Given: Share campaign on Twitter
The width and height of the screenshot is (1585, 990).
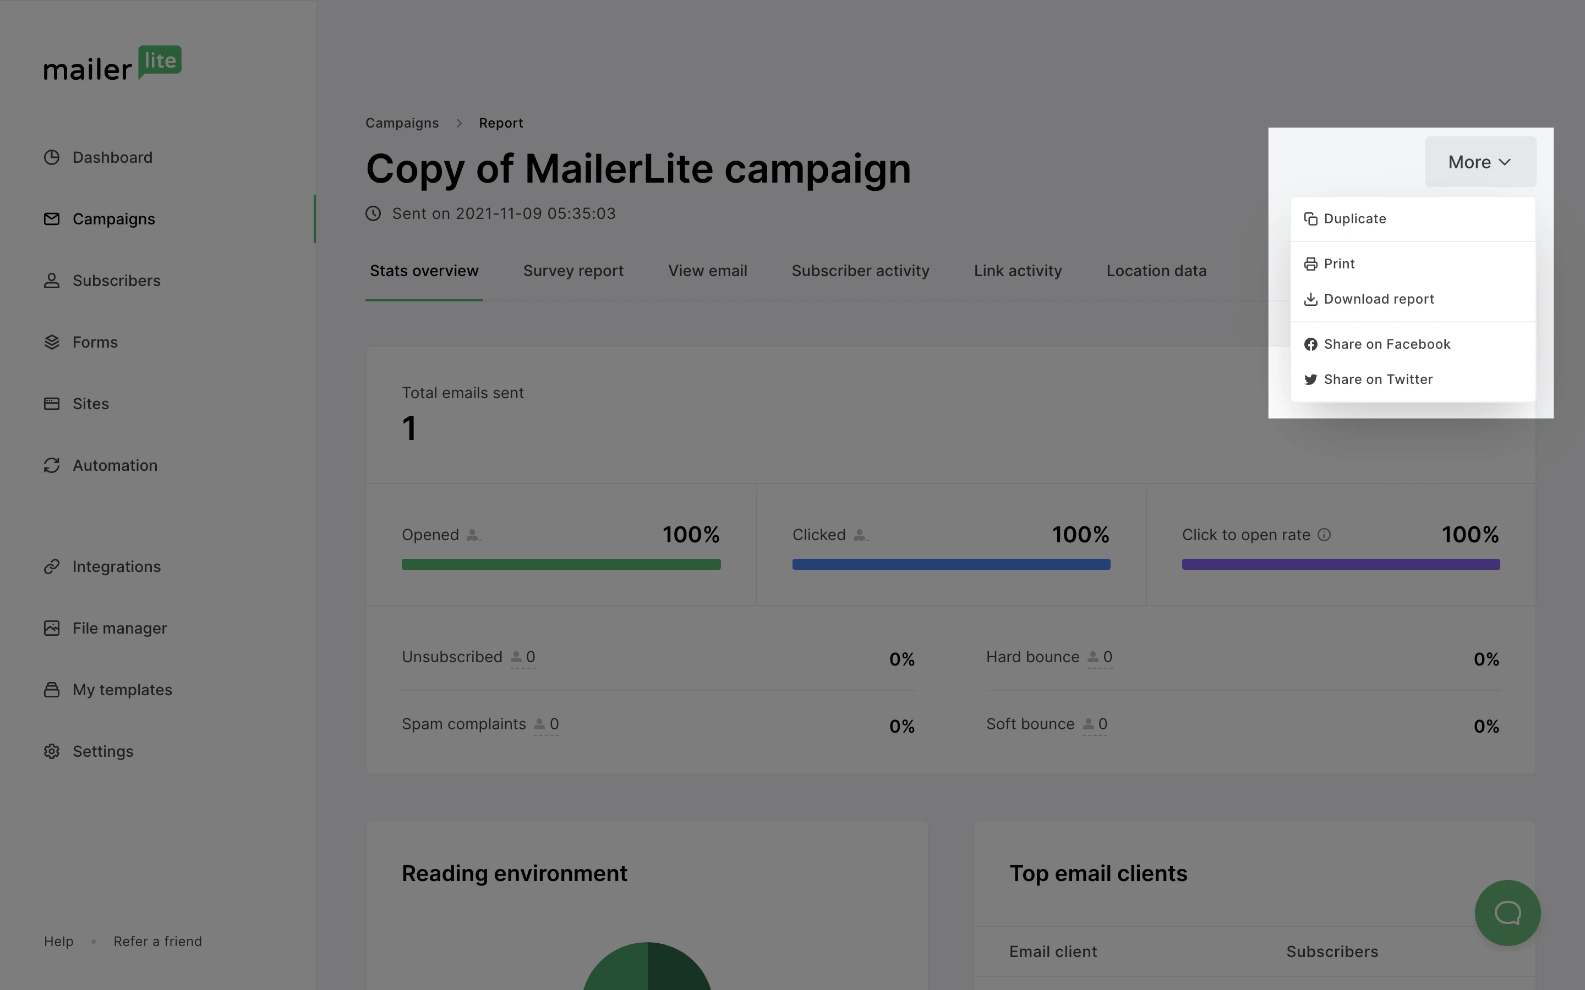Looking at the screenshot, I should [x=1378, y=380].
